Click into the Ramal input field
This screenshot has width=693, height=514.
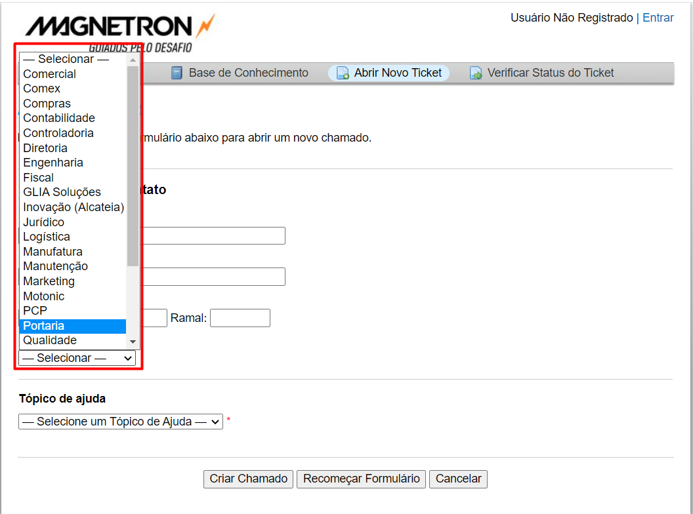(x=240, y=318)
